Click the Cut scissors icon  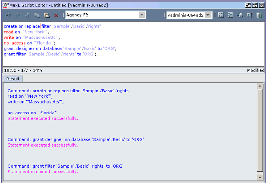coord(27,15)
